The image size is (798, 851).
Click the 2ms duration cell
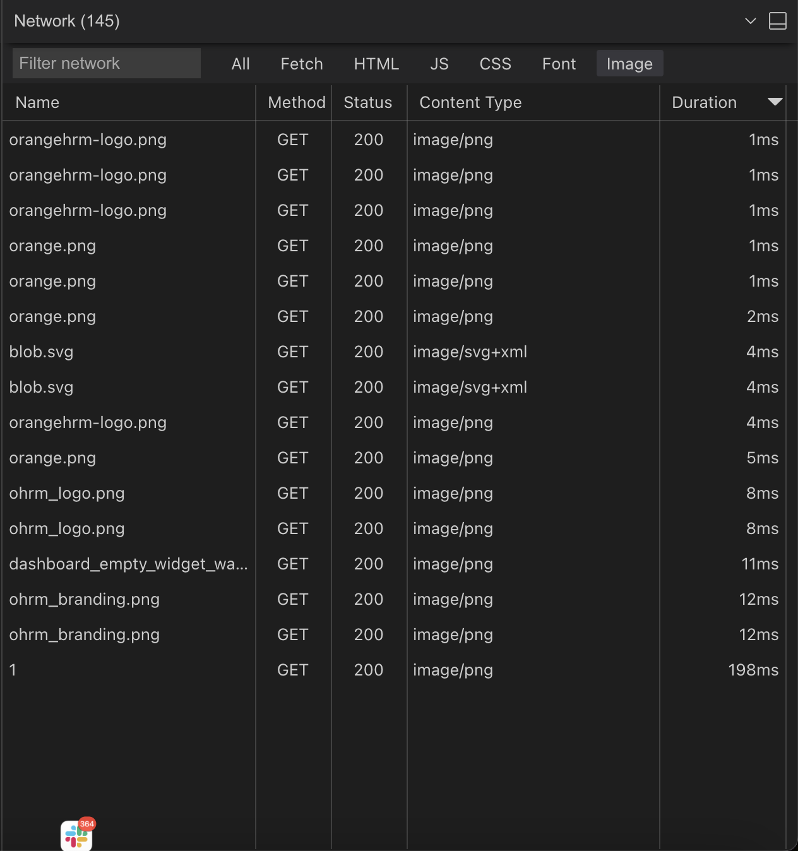(x=763, y=316)
